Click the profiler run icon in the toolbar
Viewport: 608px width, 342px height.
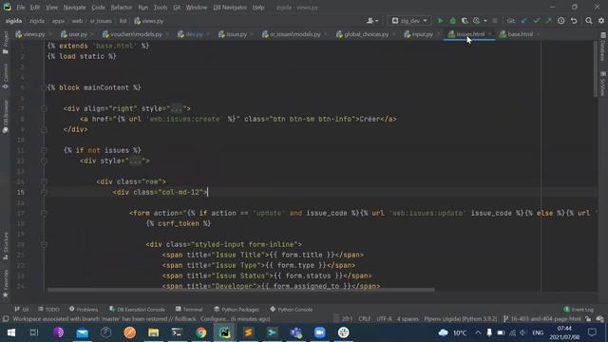[477, 21]
